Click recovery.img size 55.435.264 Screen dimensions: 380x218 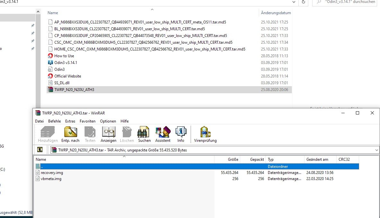point(230,173)
